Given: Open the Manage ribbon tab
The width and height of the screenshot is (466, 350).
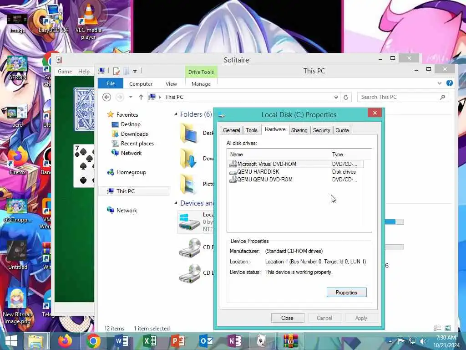Looking at the screenshot, I should coord(201,84).
